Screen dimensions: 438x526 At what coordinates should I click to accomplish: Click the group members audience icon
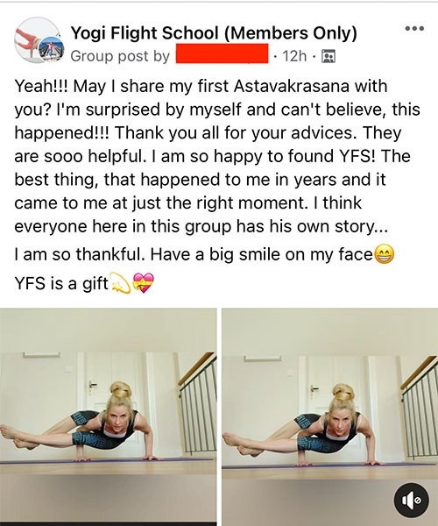coord(328,56)
